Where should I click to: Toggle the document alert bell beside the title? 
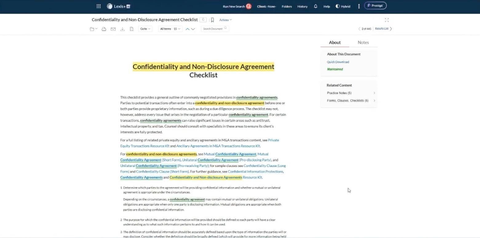[x=203, y=20]
